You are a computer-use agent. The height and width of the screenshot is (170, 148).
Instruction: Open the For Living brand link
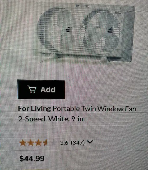click(x=34, y=109)
